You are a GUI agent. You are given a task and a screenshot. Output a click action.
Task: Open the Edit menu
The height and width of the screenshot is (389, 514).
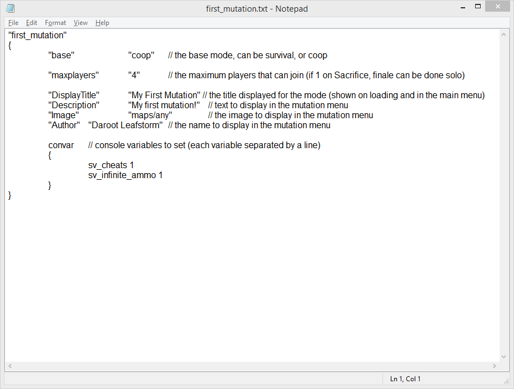(32, 23)
